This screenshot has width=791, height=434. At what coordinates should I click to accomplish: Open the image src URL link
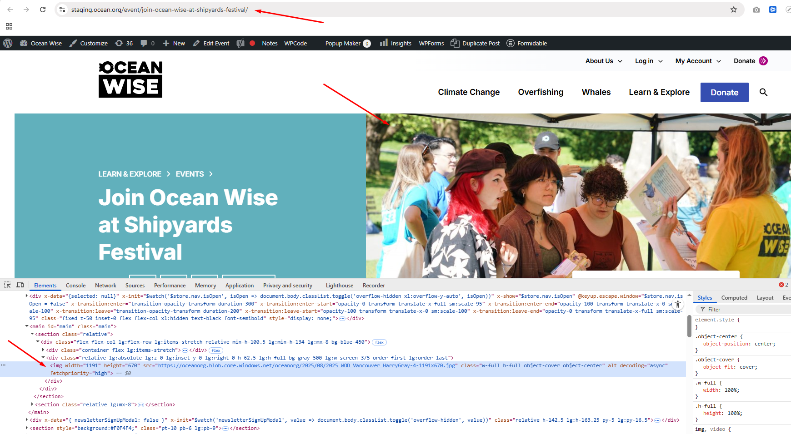point(307,365)
